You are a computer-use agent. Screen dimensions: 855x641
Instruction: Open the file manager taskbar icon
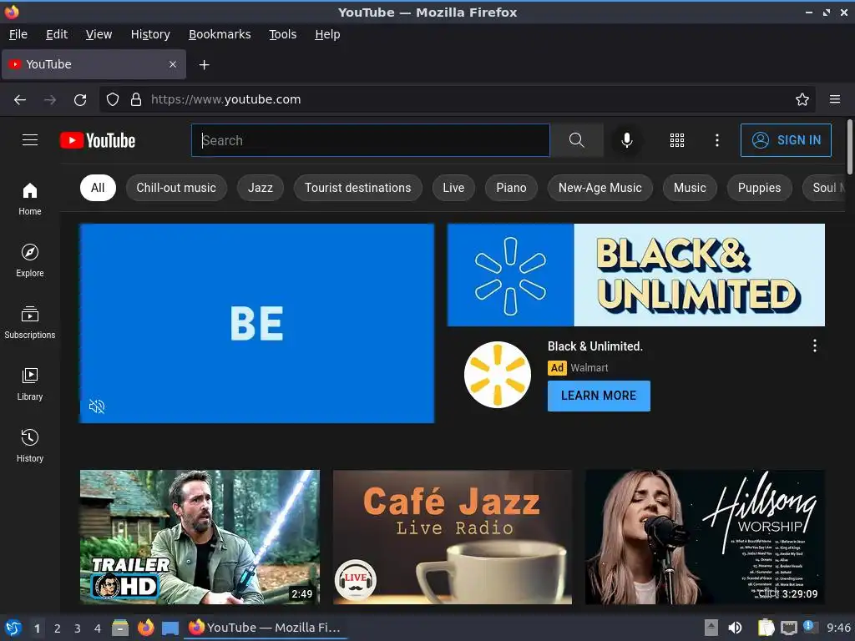[x=120, y=628]
